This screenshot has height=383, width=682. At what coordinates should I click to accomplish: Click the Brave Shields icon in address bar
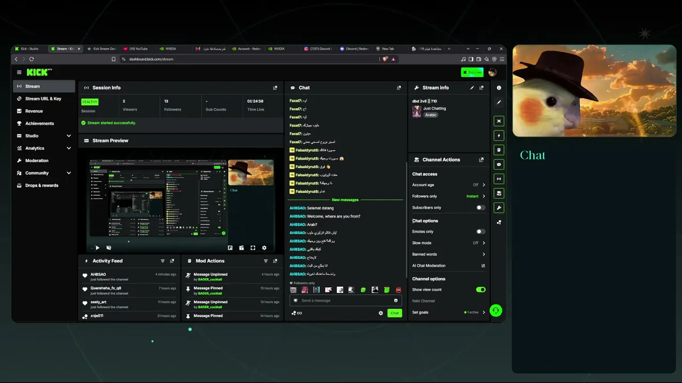point(385,59)
